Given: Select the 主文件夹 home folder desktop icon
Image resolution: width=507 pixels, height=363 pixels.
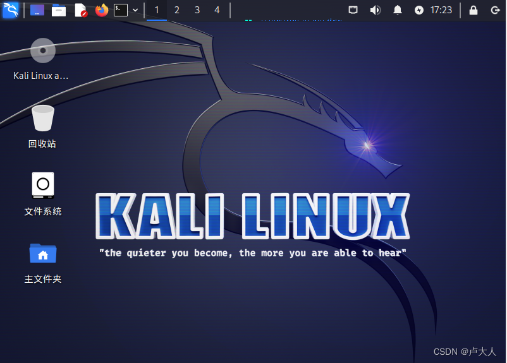Looking at the screenshot, I should 43,253.
